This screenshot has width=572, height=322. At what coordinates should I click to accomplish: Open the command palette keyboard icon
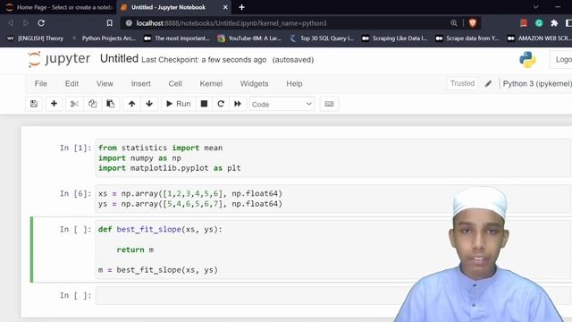[x=329, y=104]
